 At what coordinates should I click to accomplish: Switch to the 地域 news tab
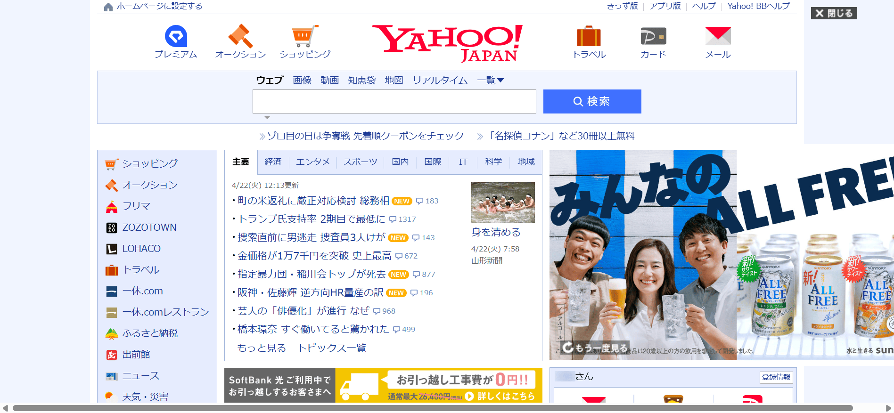click(526, 162)
